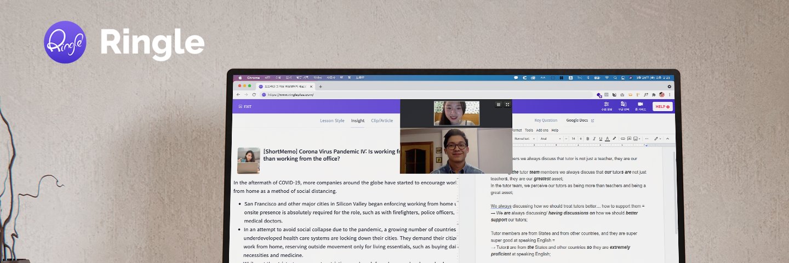Screen dimensions: 789x263
Task: Click the Ringle logo in the banner
Action: click(x=65, y=42)
